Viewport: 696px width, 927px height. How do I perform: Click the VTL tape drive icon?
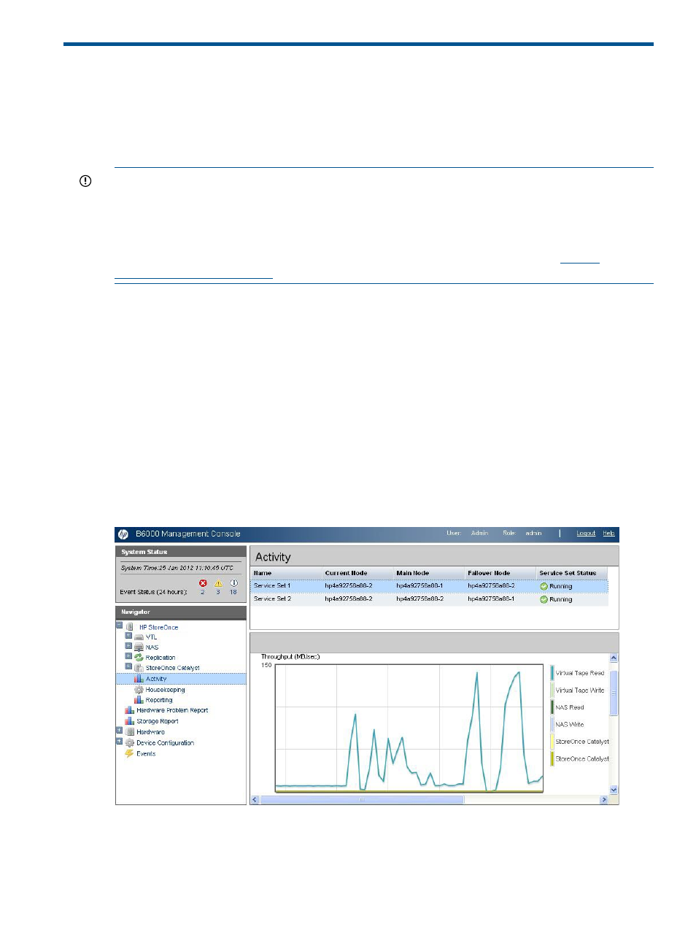[139, 637]
